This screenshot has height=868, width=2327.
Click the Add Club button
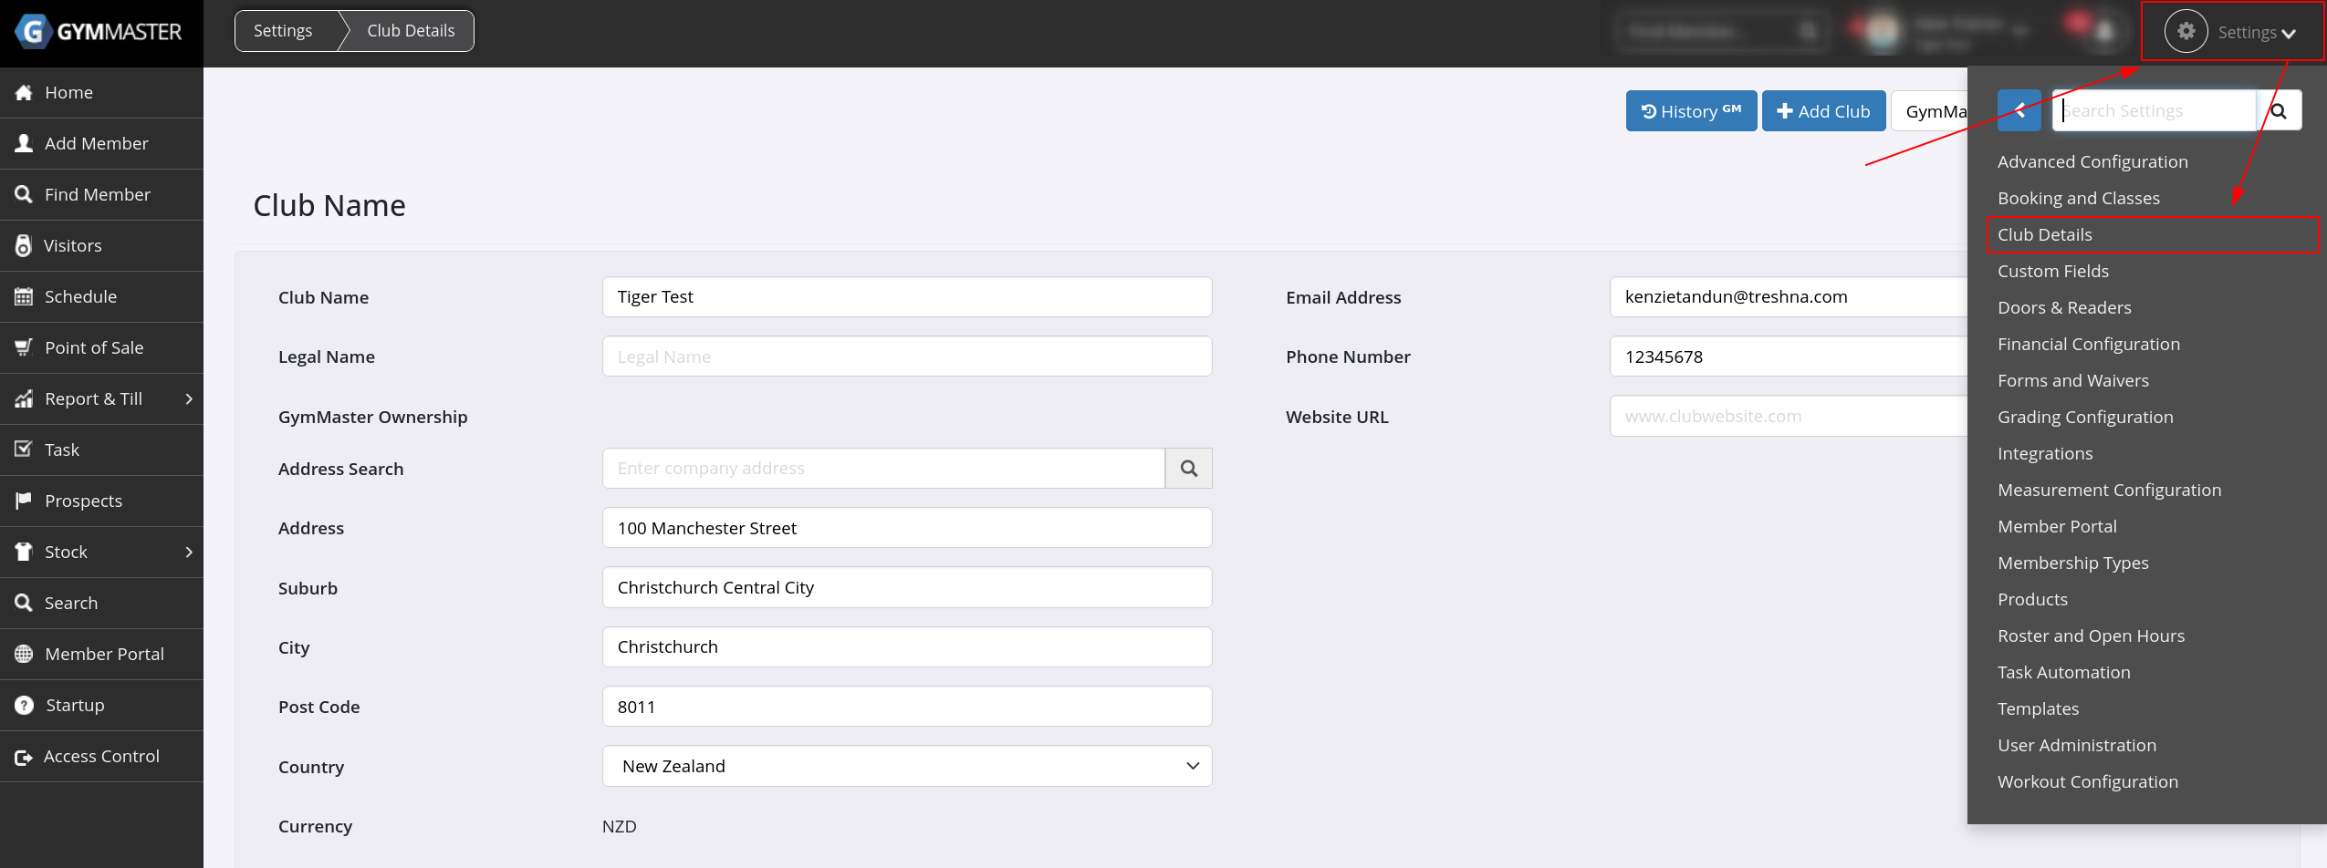pyautogui.click(x=1822, y=111)
